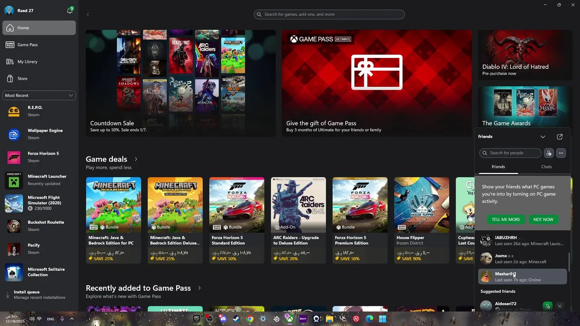
Task: Open The Game Awards tile
Action: coord(525,107)
